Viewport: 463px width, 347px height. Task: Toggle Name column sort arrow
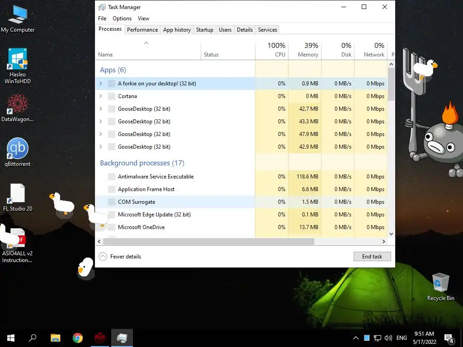point(146,43)
